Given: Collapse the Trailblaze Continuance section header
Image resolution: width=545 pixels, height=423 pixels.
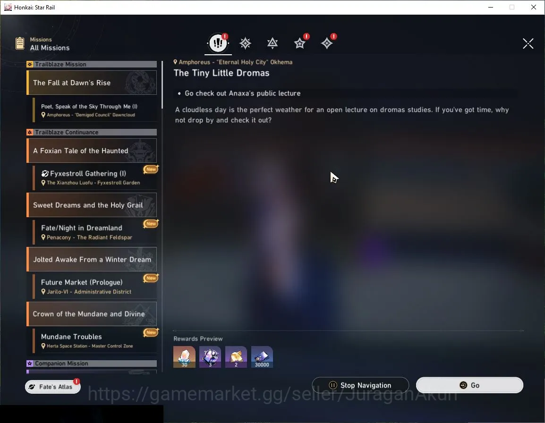Looking at the screenshot, I should [92, 133].
